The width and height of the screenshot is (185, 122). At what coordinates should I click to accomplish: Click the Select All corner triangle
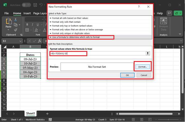click(x=5, y=47)
